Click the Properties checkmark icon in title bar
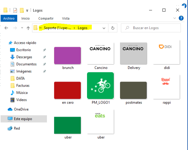 tap(15, 10)
